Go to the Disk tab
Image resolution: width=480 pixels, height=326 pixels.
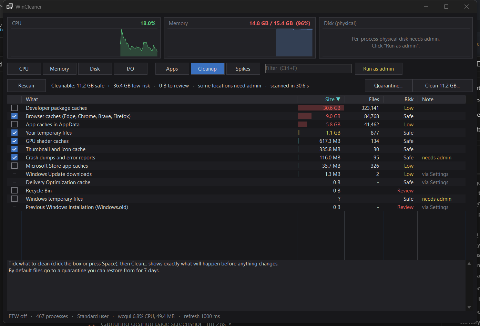pos(95,69)
